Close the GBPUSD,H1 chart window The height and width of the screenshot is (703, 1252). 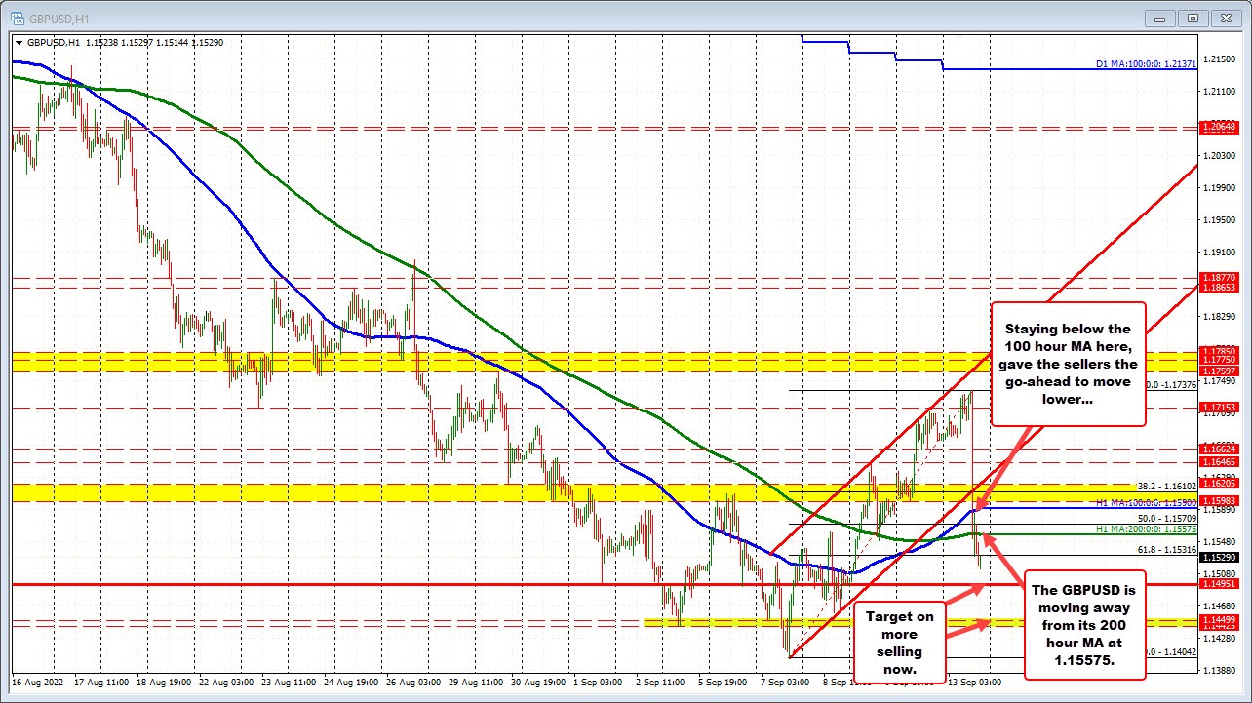(x=1223, y=18)
